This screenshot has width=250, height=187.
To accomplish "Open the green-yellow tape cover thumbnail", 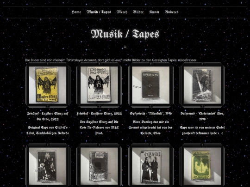I will point(202,166).
